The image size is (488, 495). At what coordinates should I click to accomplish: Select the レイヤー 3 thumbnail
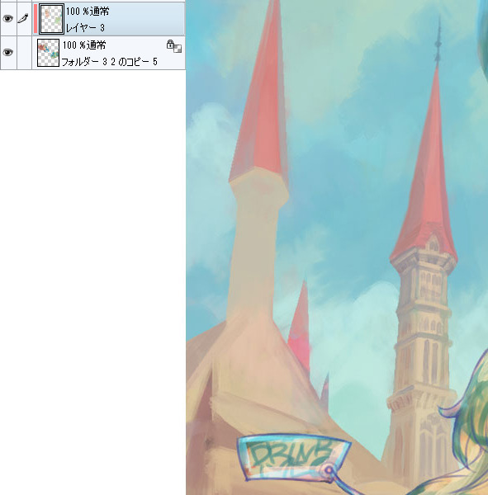[51, 19]
